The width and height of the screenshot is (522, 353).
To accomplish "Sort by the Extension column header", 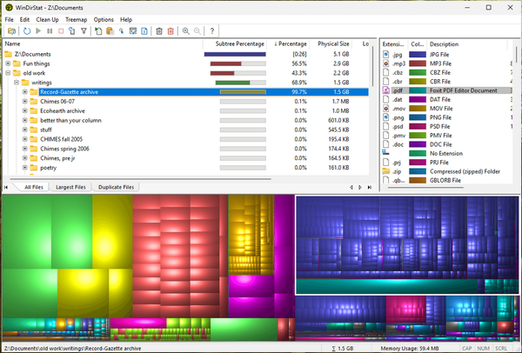I will [394, 44].
